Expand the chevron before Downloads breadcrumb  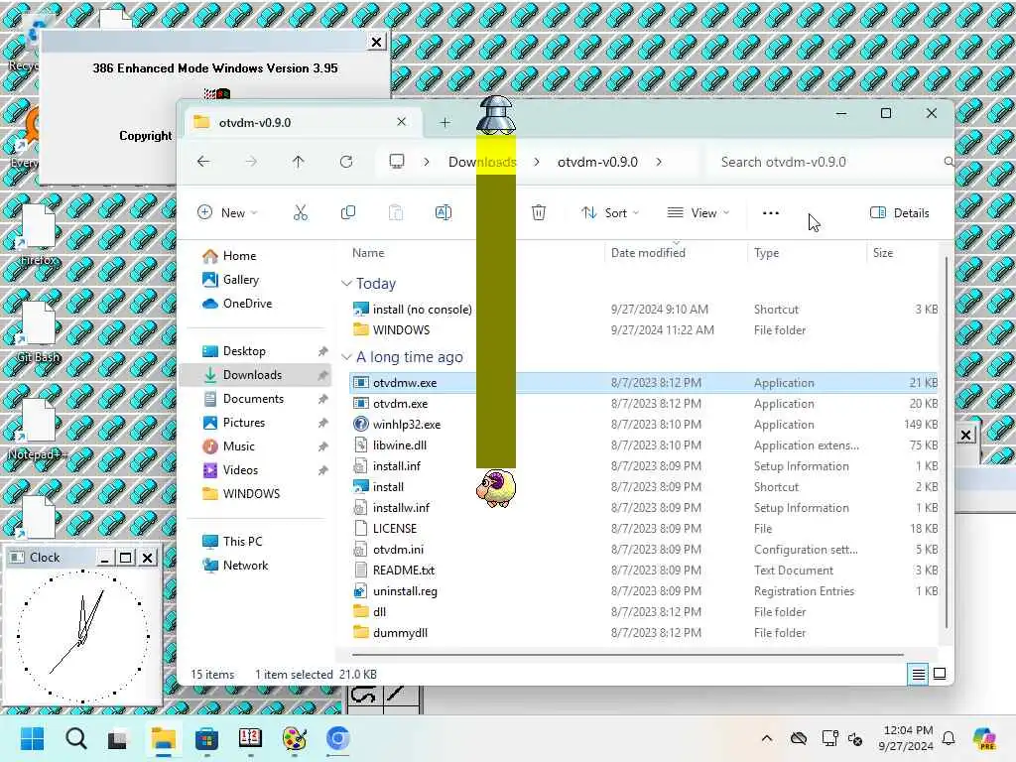(427, 162)
